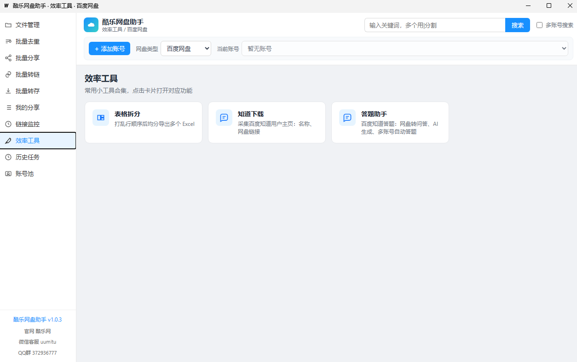
Task: Click the link icon beside 批量转链
Action: (8, 74)
